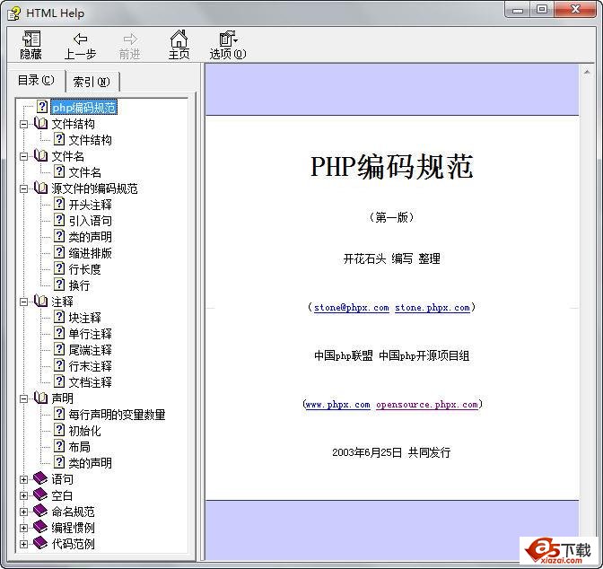Open the 选项 (Options) toolbar icon

coord(227,39)
